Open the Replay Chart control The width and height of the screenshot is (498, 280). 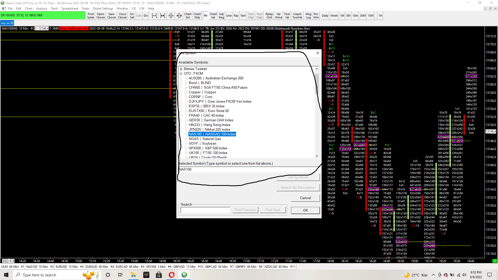[269, 16]
